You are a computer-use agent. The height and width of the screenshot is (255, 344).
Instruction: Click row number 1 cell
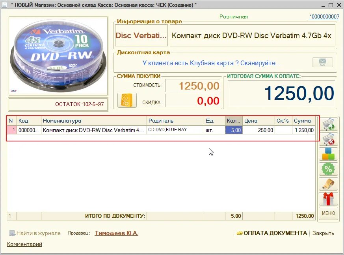[x=12, y=130]
